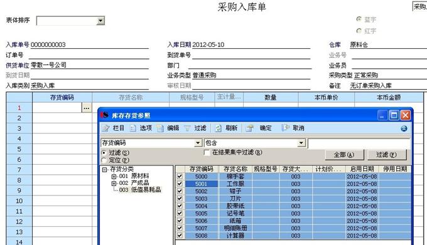The width and height of the screenshot is (427, 245).
Task: Select the 红字 radio button
Action: coord(359,31)
